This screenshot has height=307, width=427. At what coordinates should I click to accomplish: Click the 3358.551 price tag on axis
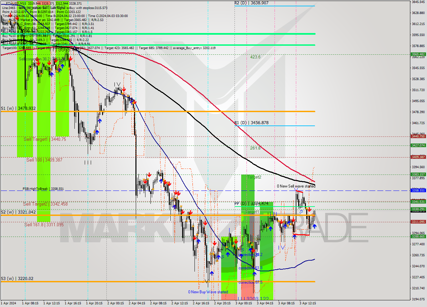tap(418, 190)
